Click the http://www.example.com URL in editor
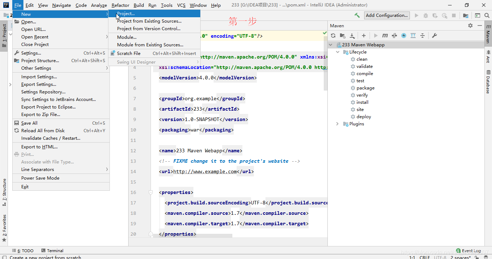492x259 pixels. [x=205, y=171]
